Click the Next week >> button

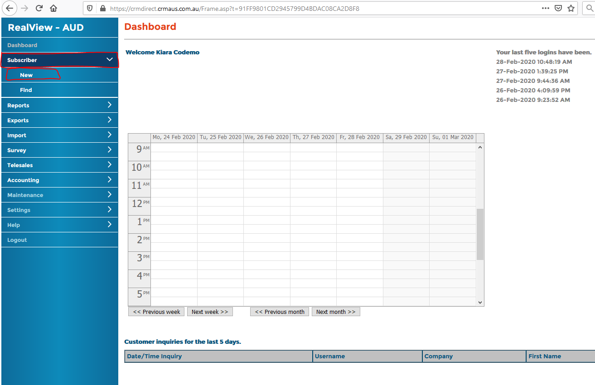point(210,312)
